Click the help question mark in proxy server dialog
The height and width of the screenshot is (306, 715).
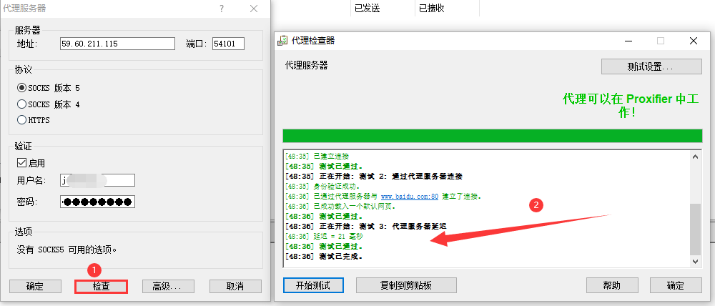pos(222,9)
